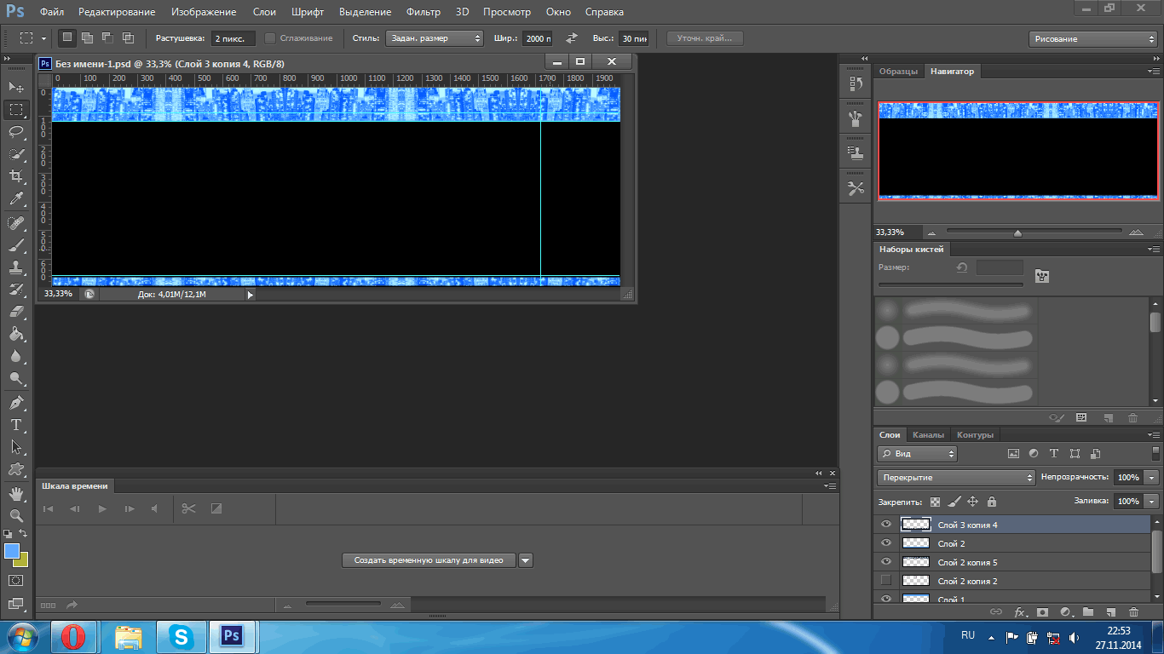Image resolution: width=1164 pixels, height=654 pixels.
Task: Open the Рисование workspace dropdown
Action: point(1093,39)
